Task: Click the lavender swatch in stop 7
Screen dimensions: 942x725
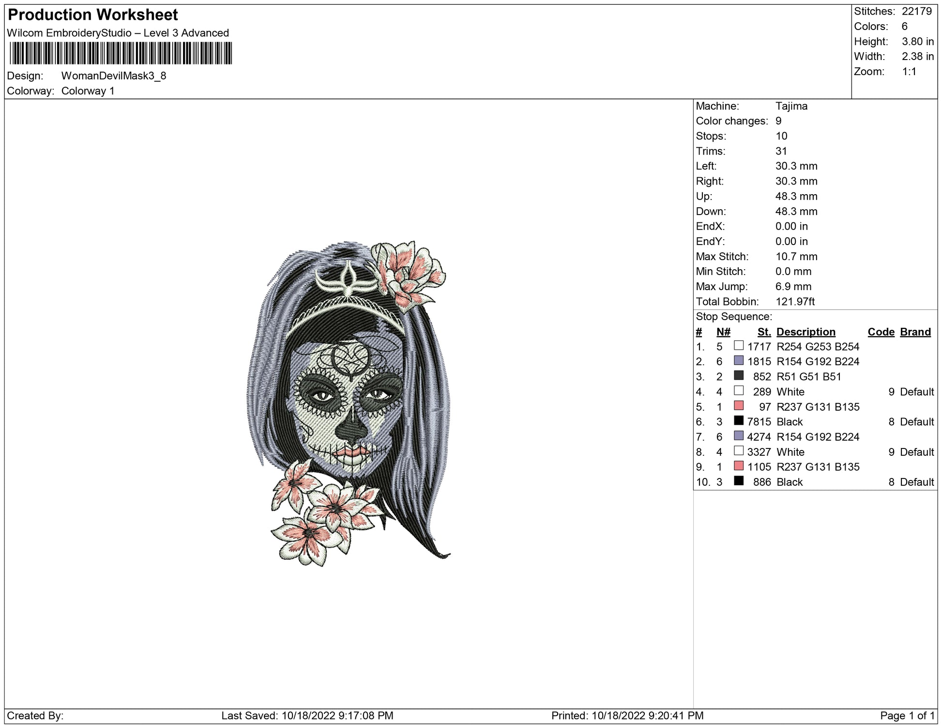Action: point(738,435)
